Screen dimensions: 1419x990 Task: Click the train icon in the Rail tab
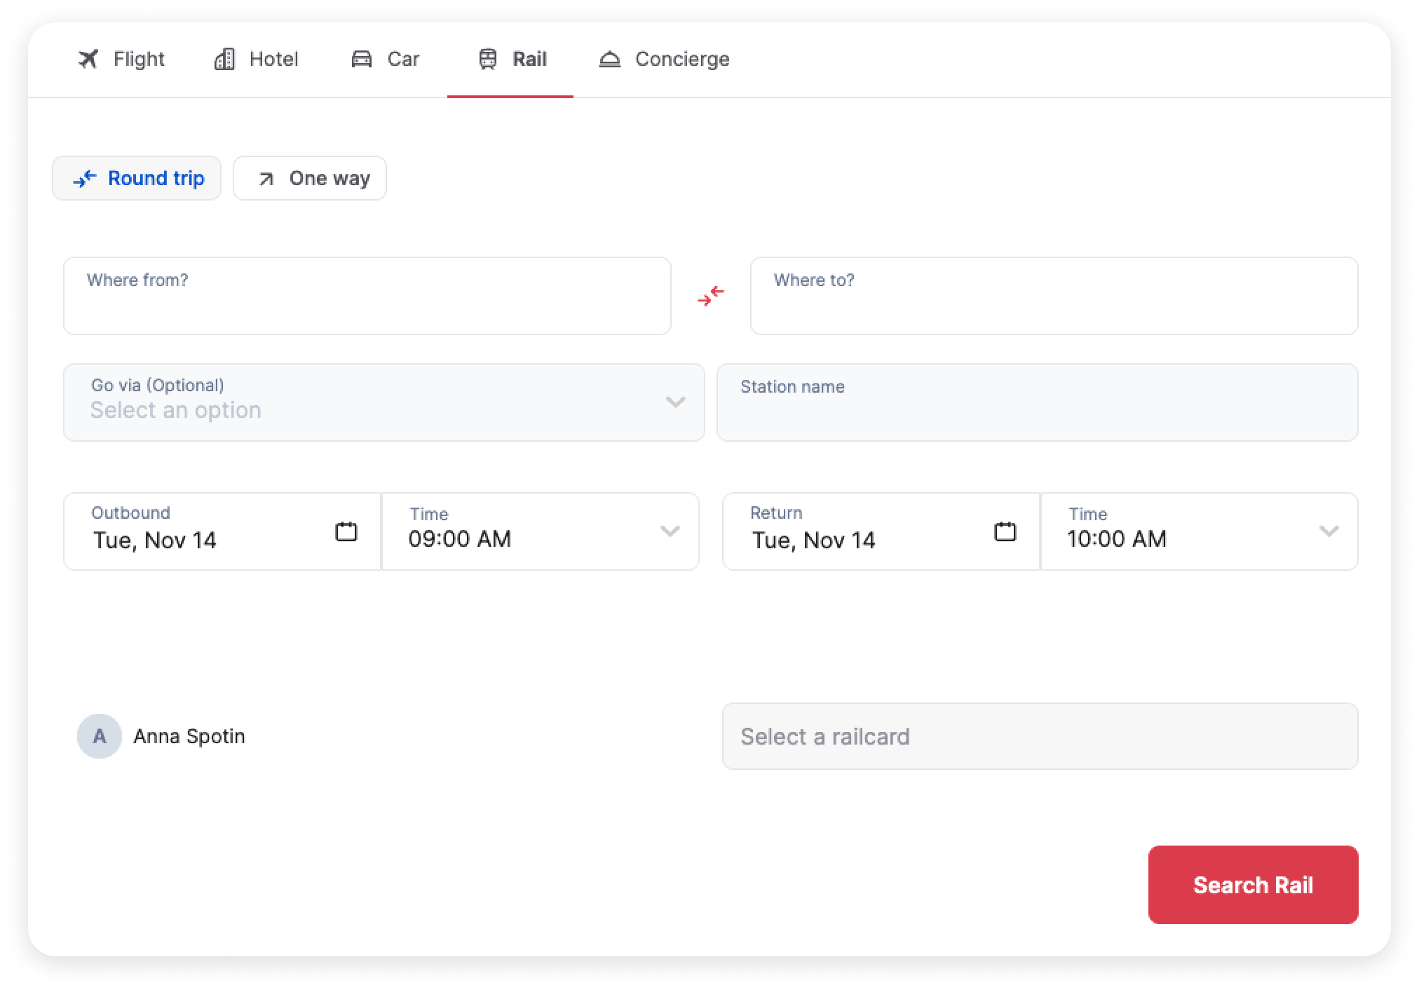point(488,59)
